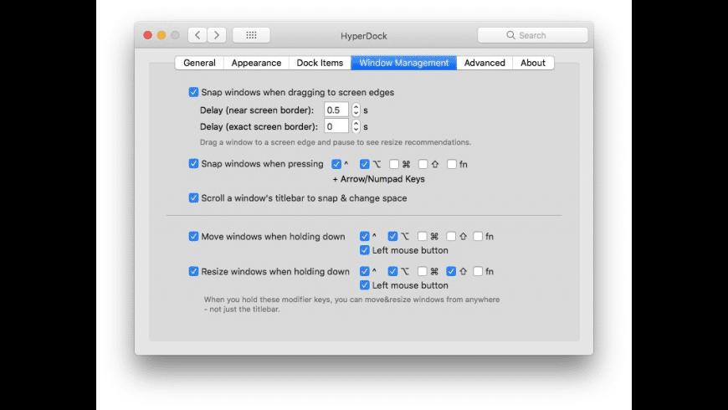Uncheck Control modifier for Move windows row
The height and width of the screenshot is (410, 728).
[365, 236]
